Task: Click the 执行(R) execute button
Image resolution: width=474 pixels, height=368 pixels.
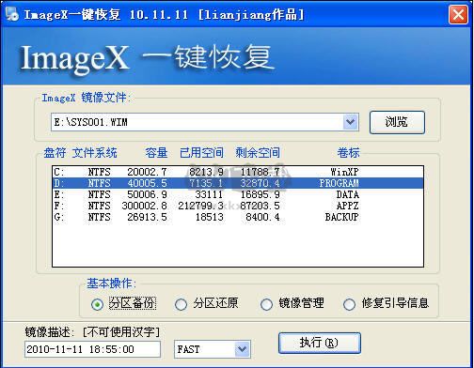Action: pos(320,343)
